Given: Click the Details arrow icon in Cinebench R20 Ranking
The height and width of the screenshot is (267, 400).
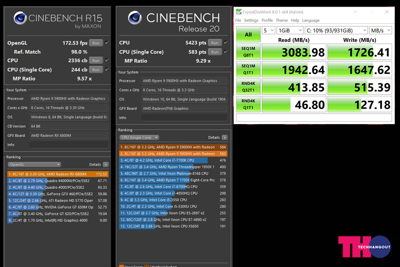Looking at the screenshot, I should coord(225,137).
